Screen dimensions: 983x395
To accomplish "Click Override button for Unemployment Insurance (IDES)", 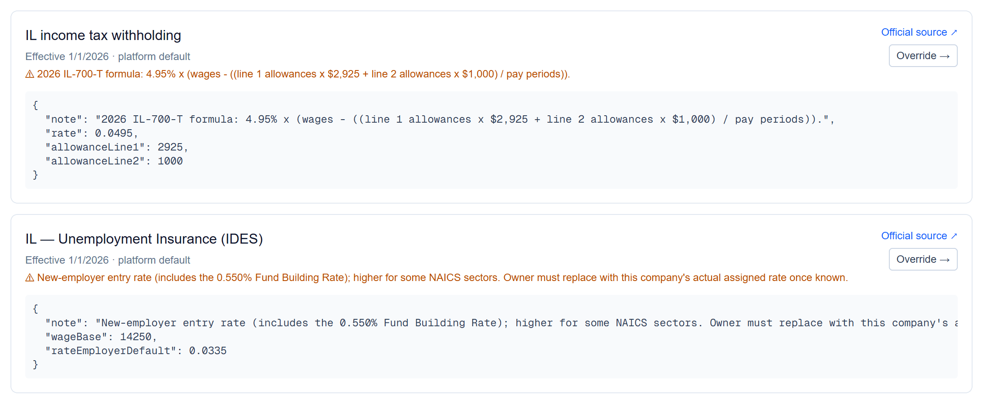I will tap(923, 259).
